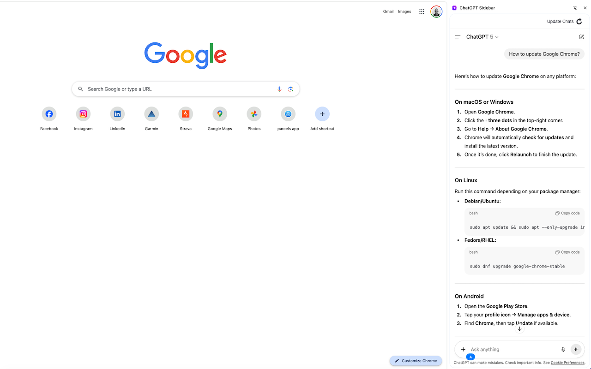Viewport: 591px width, 369px height.
Task: Open the Google account profile picture
Action: [436, 12]
